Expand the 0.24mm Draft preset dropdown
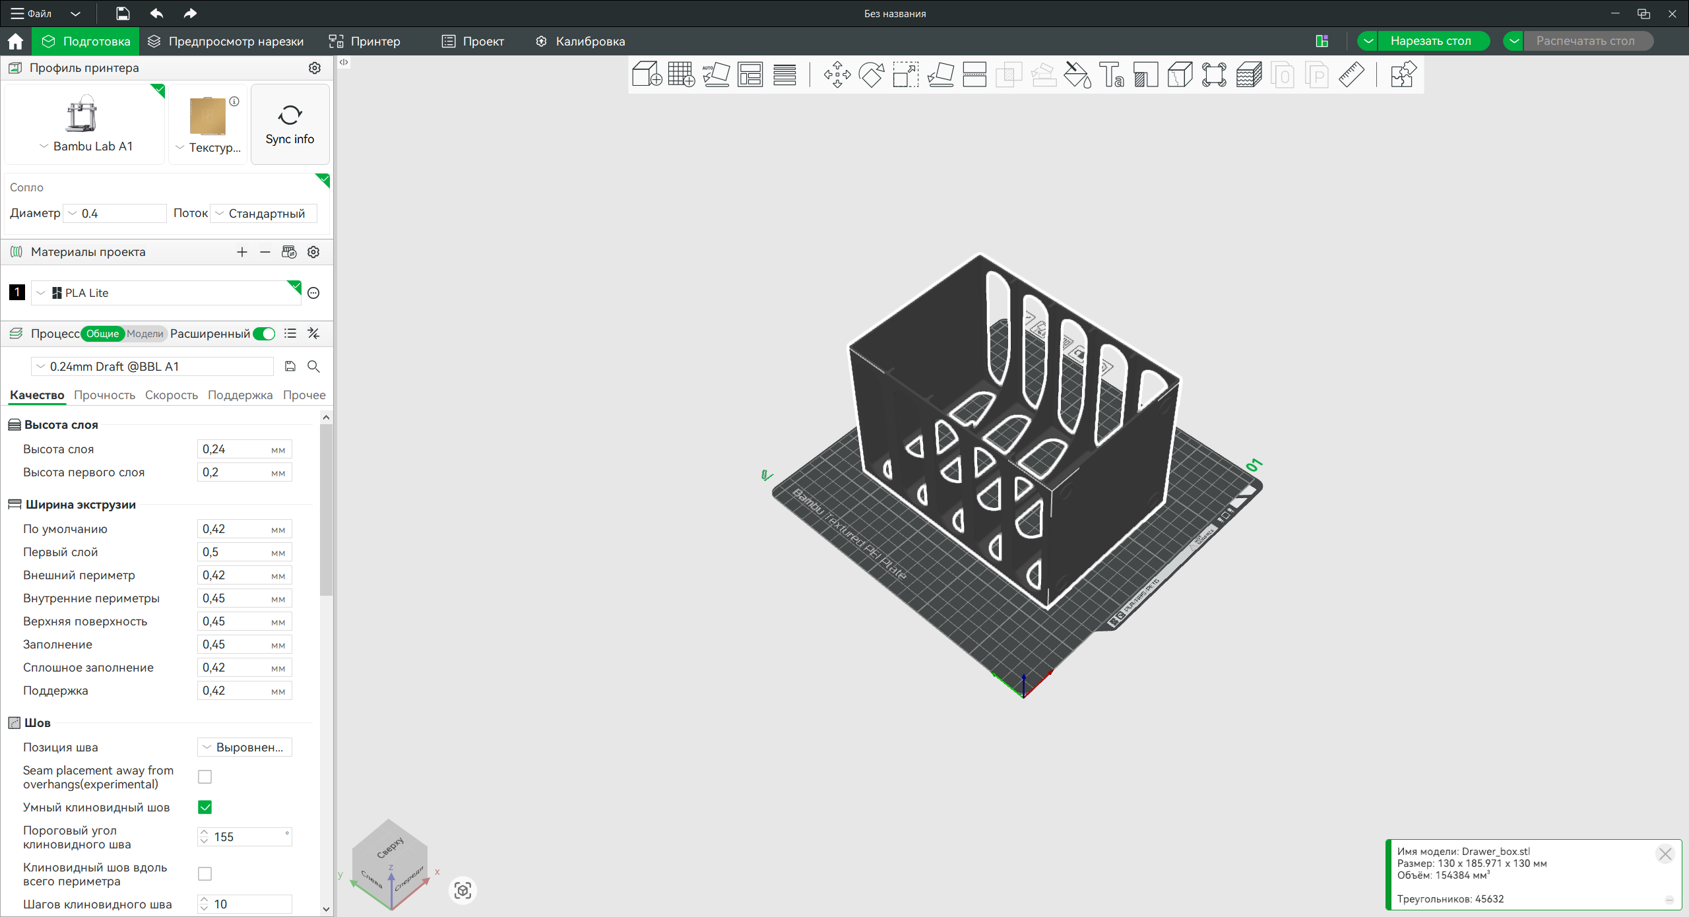Viewport: 1689px width, 917px height. point(152,367)
